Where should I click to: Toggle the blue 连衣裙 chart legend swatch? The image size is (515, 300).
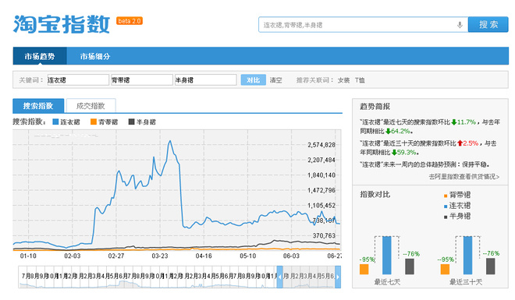coord(55,122)
